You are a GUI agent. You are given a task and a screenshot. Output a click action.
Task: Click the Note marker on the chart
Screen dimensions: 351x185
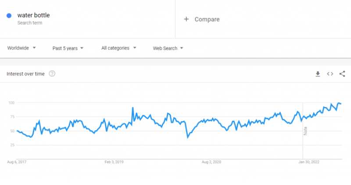[305, 131]
